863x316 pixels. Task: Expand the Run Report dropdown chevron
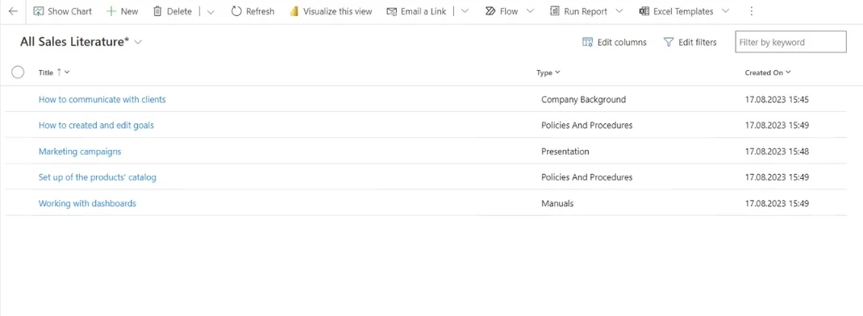[619, 11]
